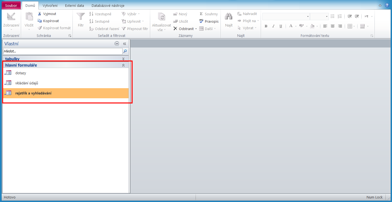Click the Vlastní pane title
The height and width of the screenshot is (202, 392).
point(11,44)
